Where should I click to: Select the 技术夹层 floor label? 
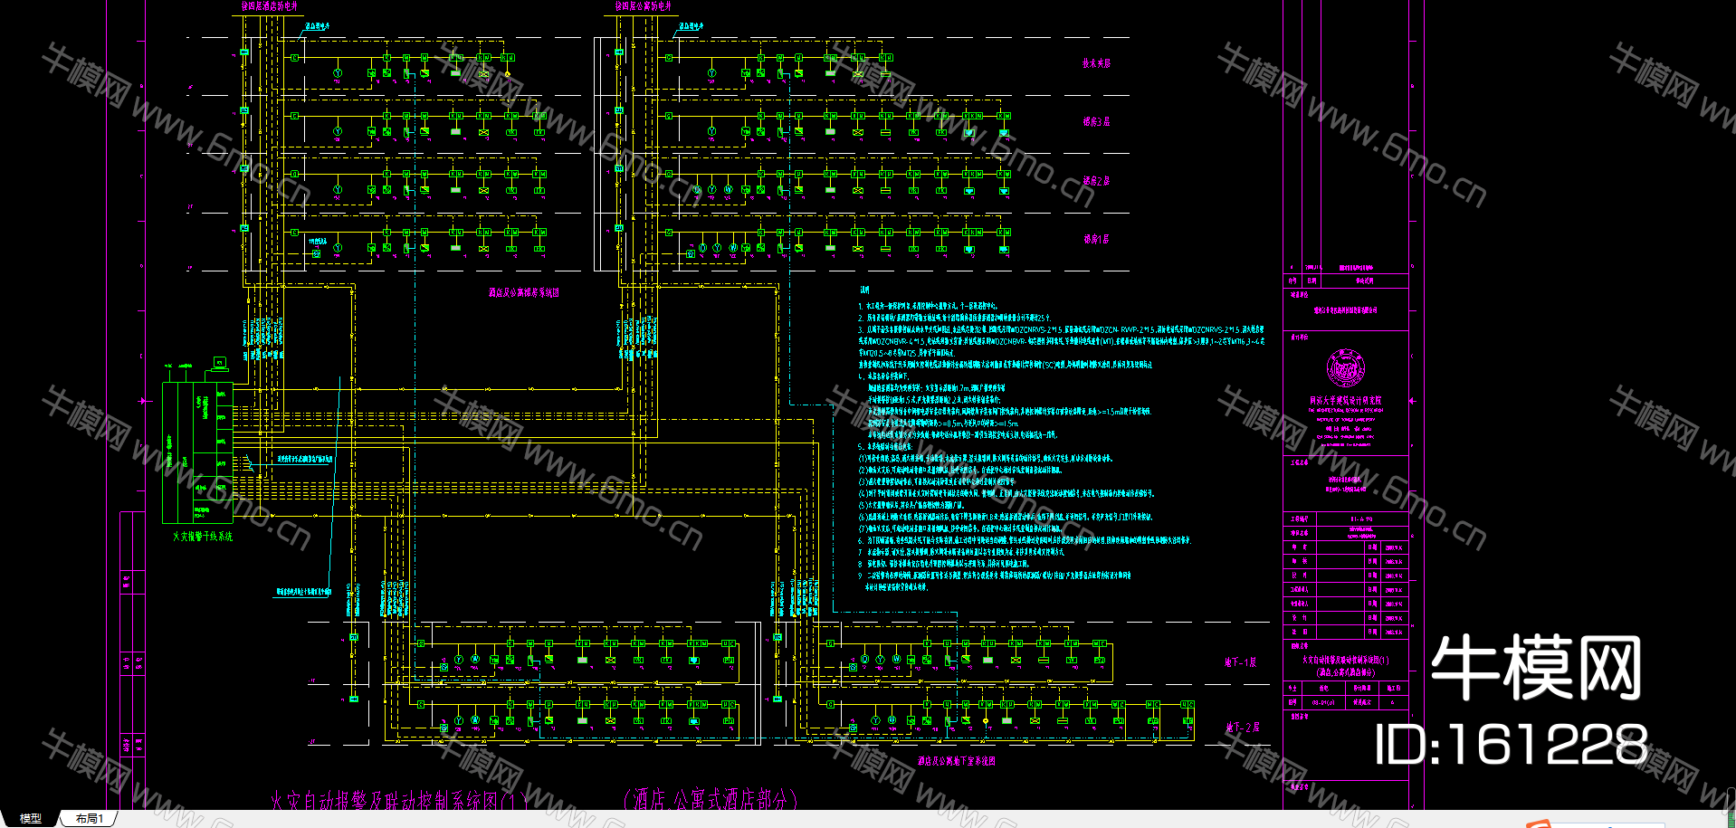coord(1096,63)
